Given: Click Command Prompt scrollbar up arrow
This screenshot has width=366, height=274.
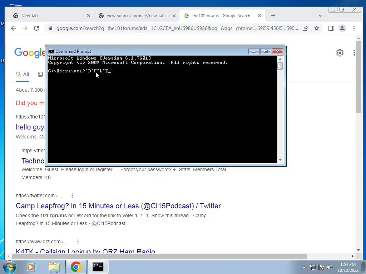Looking at the screenshot, I should pyautogui.click(x=280, y=59).
